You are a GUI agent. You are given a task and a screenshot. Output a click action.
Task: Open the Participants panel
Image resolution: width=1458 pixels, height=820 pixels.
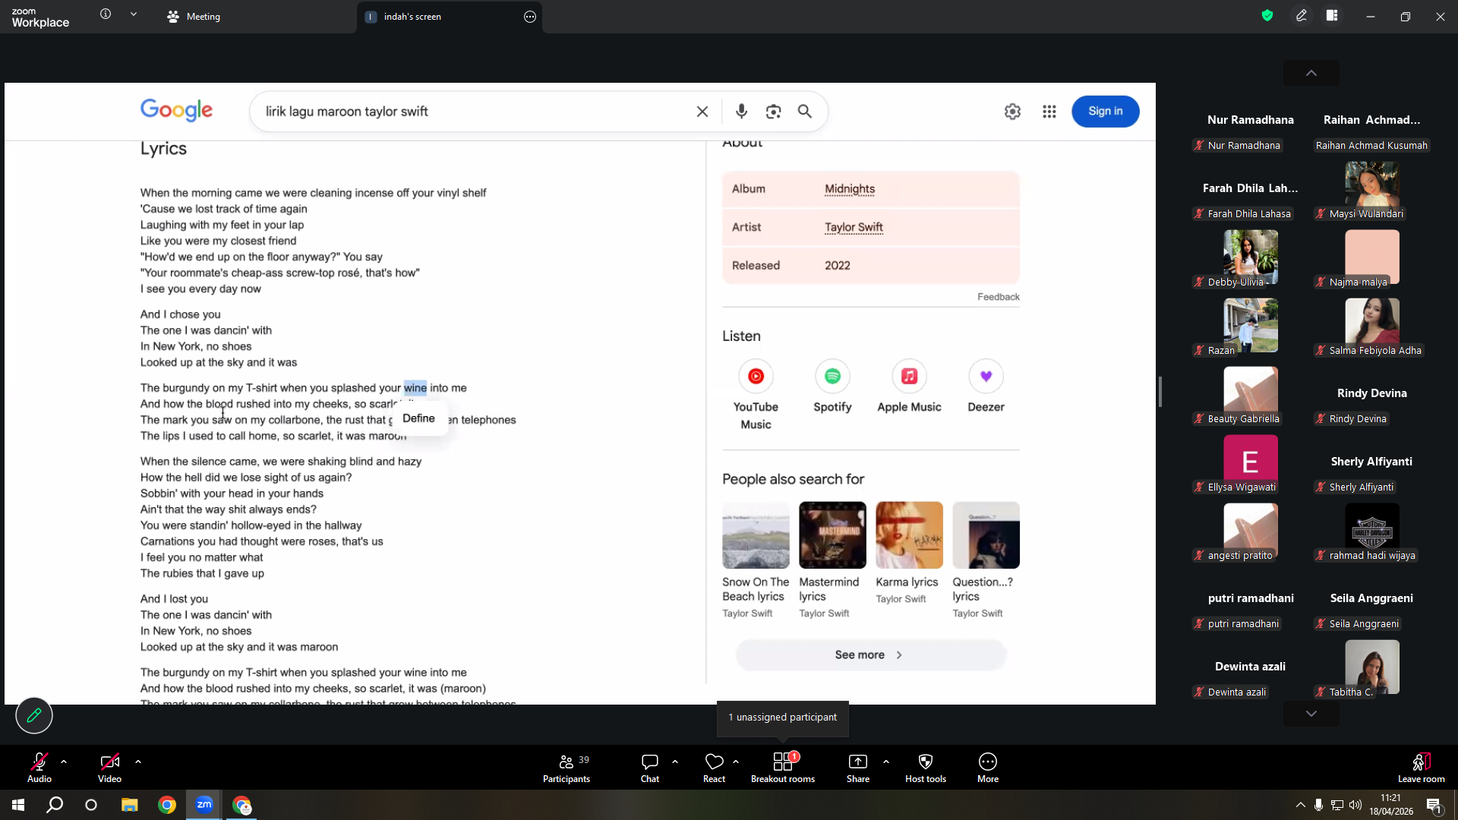566,768
